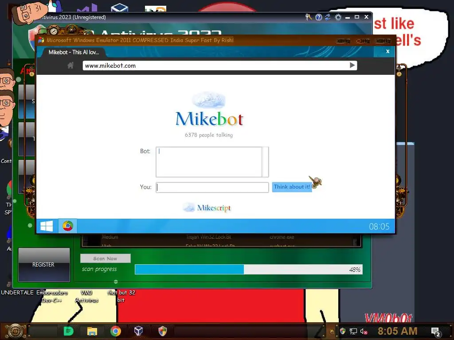Open File Explorer from the taskbar
This screenshot has width=454, height=340.
[x=92, y=331]
